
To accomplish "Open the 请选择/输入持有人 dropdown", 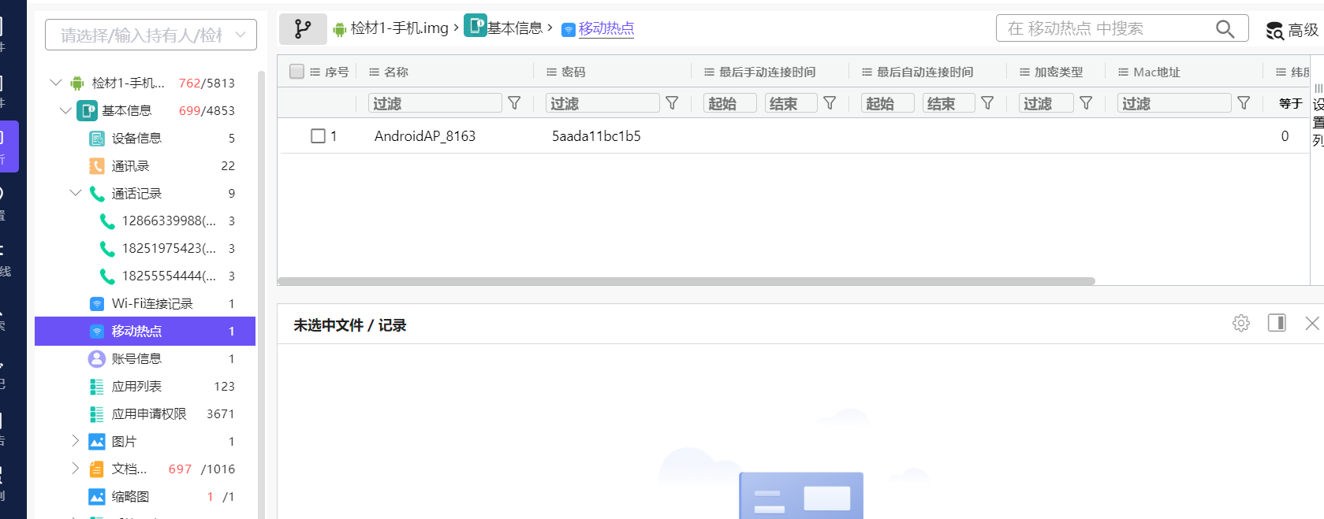I will 151,35.
